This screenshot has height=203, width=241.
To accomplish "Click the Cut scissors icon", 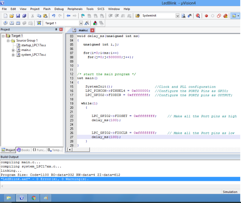I will point(33,16).
